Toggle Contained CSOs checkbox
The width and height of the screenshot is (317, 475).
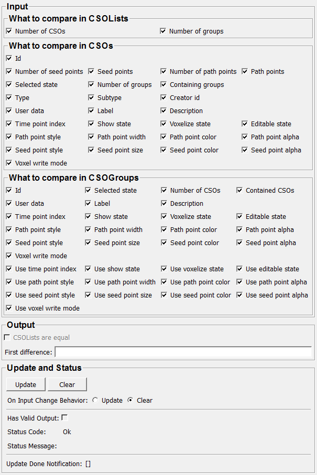tap(239, 191)
